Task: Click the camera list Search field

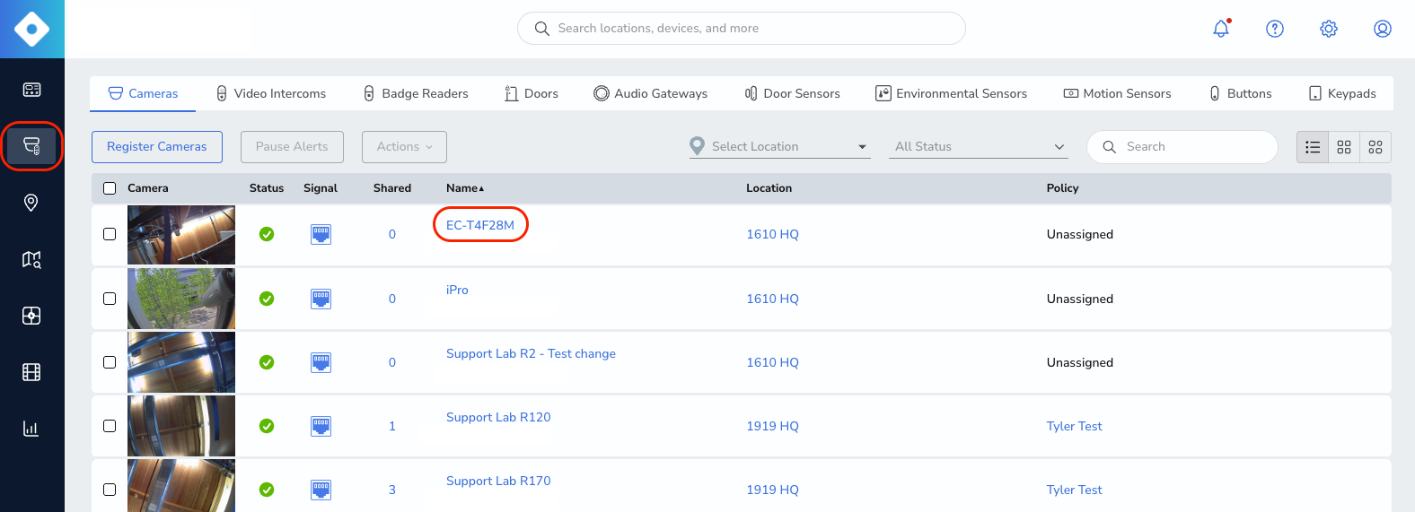Action: click(x=1182, y=147)
